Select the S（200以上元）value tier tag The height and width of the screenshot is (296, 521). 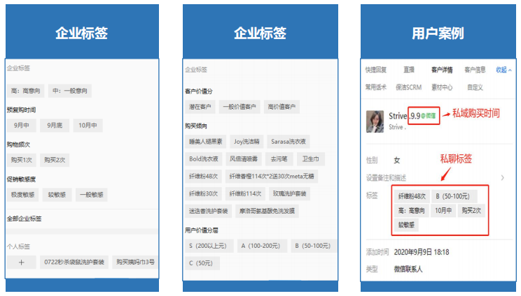[x=207, y=246]
